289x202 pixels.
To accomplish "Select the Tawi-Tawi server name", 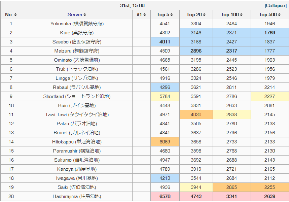I will coord(77,114).
